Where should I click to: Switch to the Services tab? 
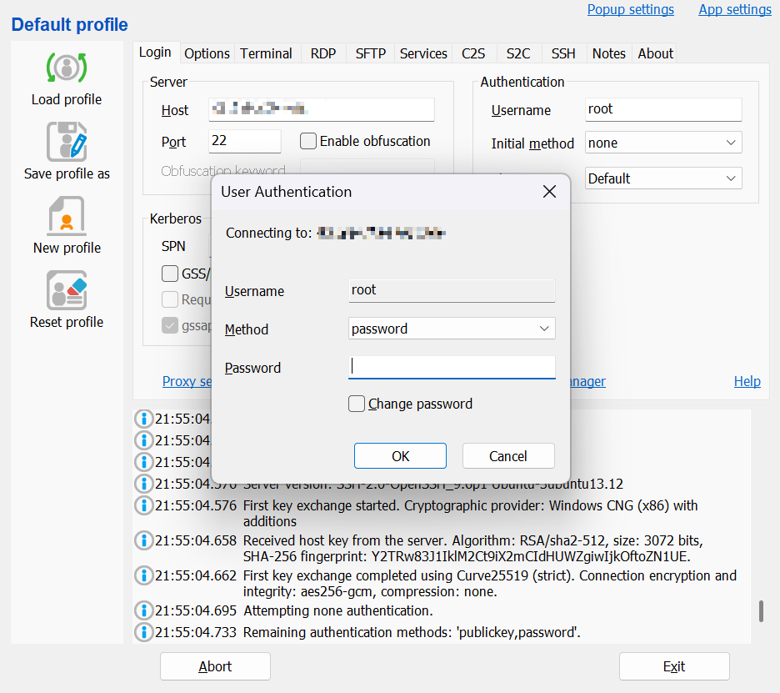pyautogui.click(x=423, y=53)
